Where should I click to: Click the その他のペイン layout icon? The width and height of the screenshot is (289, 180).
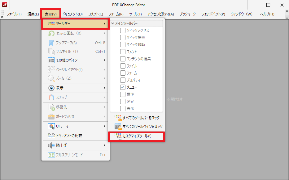click(51, 60)
